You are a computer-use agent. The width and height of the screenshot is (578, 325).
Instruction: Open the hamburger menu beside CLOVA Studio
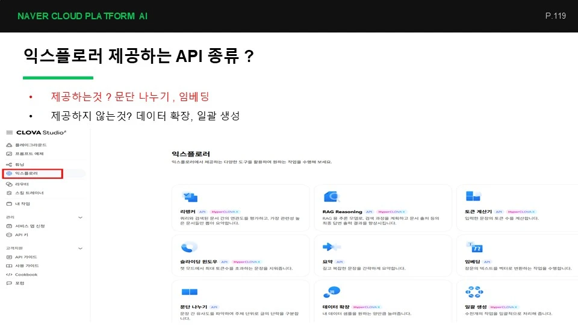(9, 132)
